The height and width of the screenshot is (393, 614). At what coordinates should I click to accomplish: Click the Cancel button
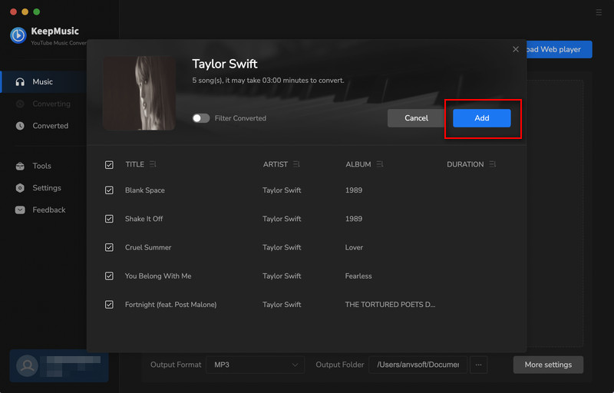point(416,117)
